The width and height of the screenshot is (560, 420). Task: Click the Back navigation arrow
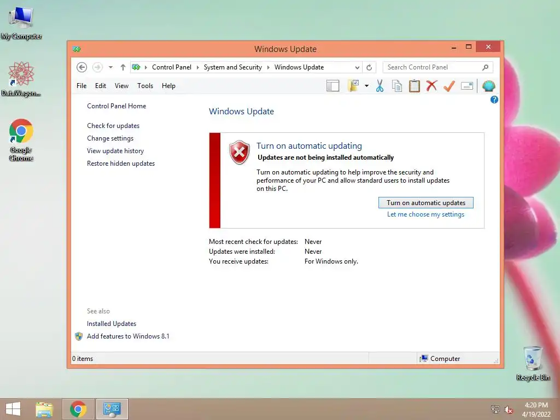tap(82, 67)
